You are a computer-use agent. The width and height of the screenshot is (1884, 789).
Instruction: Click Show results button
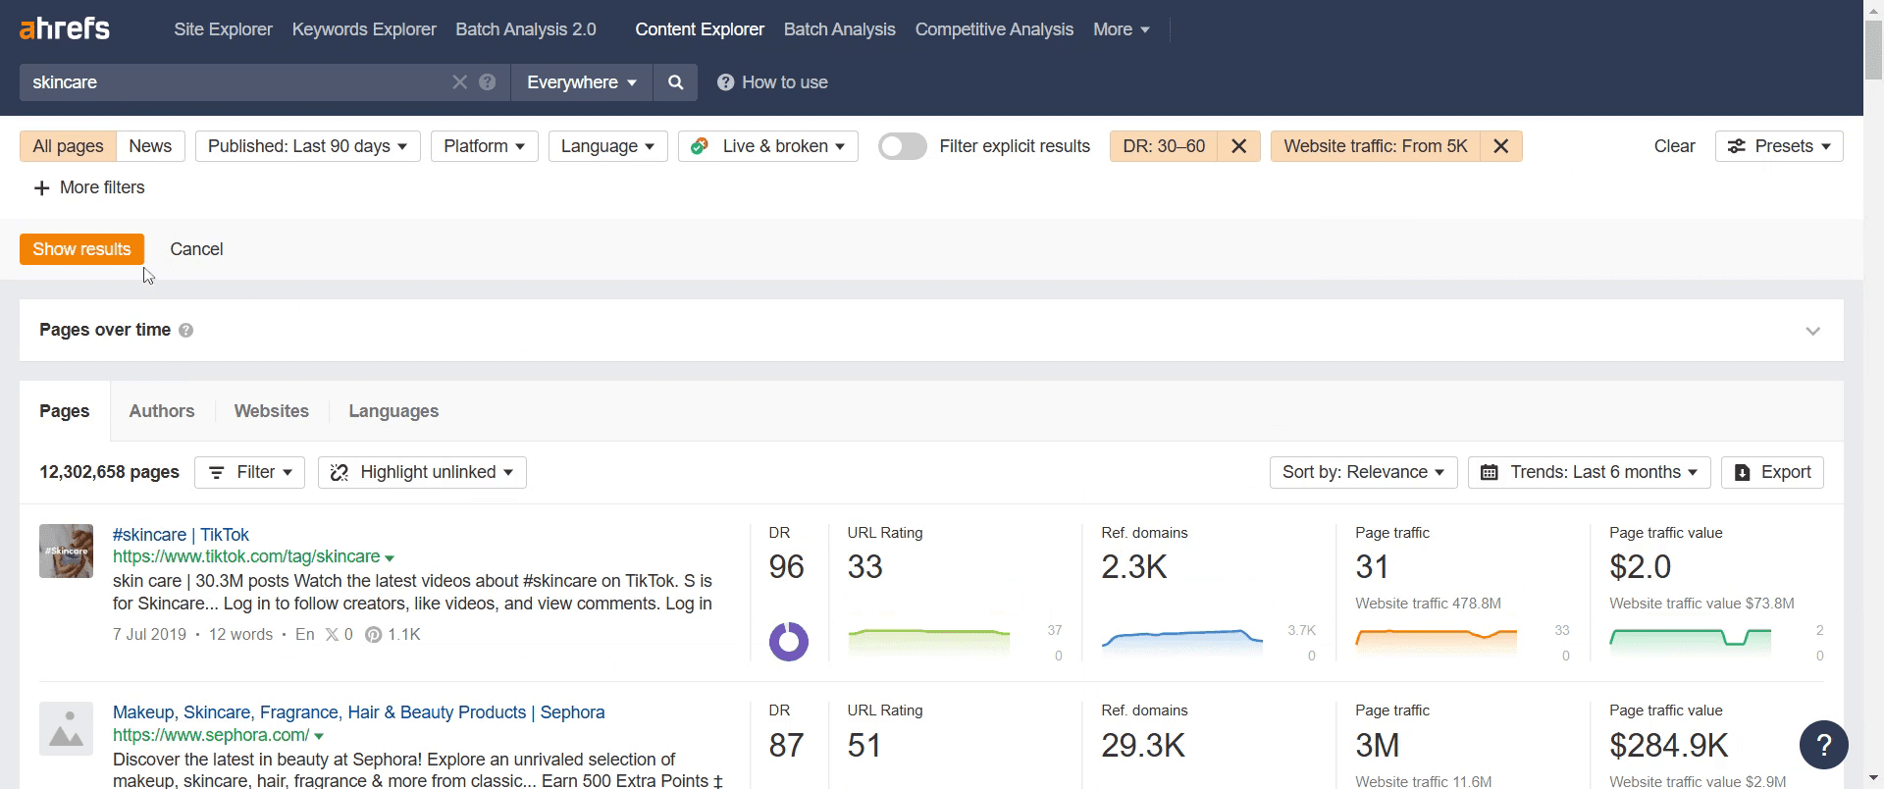tap(81, 249)
